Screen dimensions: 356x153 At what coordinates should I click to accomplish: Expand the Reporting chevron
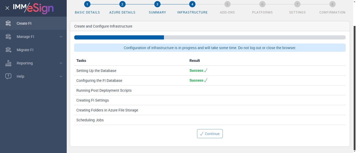tap(61, 63)
